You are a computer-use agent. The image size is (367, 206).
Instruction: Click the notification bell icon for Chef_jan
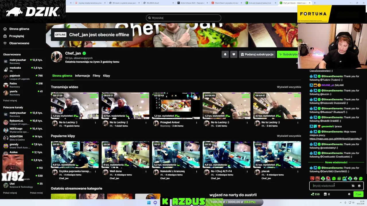tap(225, 54)
